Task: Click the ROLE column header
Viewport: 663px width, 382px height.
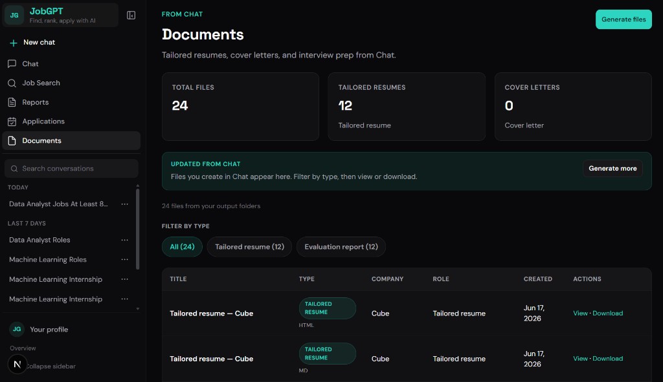Action: 440,279
